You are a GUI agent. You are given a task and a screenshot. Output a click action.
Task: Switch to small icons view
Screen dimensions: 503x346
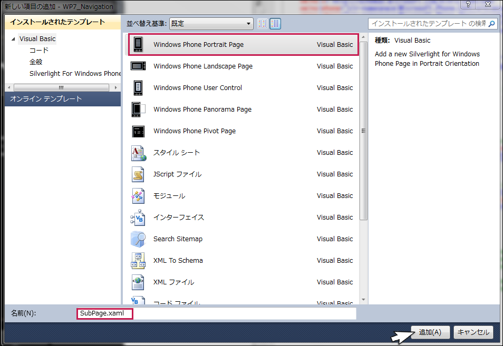263,23
